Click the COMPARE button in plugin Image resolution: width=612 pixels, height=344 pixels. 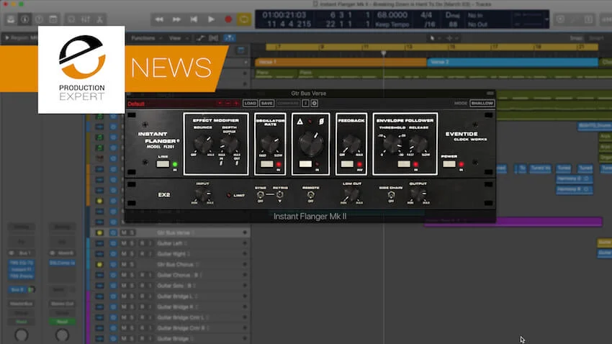tap(288, 104)
